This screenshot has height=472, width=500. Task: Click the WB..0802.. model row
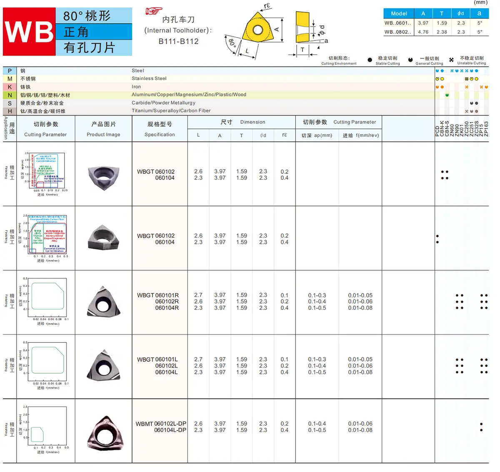coord(397,32)
